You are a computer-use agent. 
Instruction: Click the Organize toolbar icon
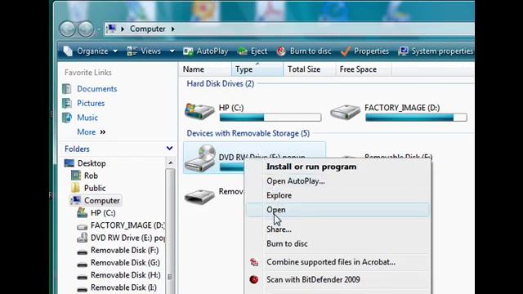[x=68, y=51]
